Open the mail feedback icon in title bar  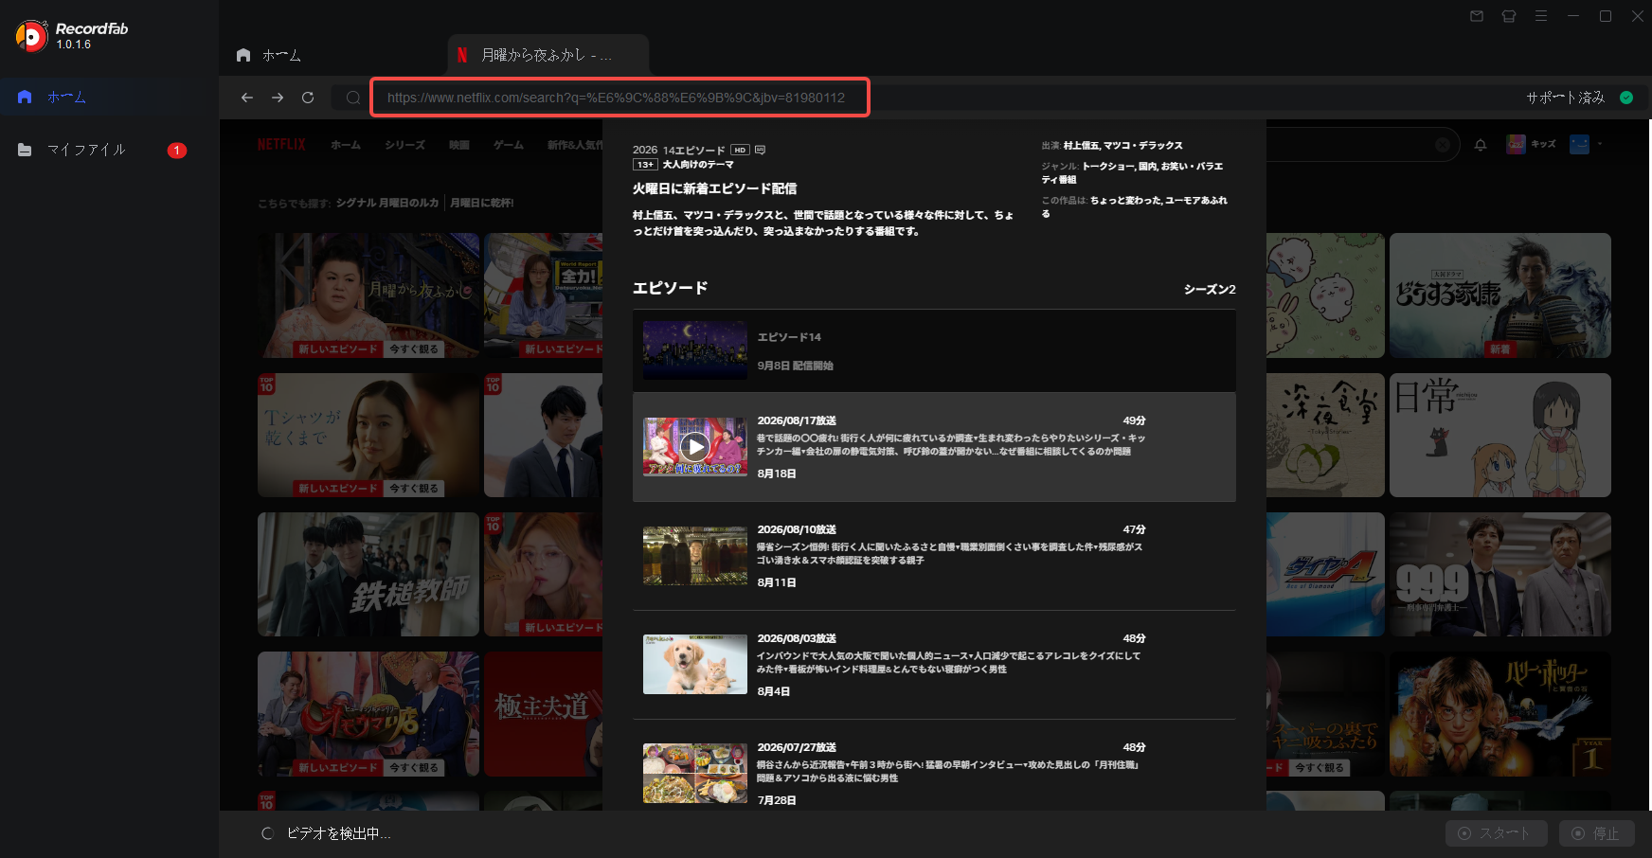(1477, 16)
